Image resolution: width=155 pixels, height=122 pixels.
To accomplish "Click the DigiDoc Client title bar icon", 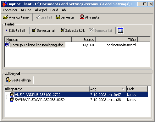I will pos(4,4).
